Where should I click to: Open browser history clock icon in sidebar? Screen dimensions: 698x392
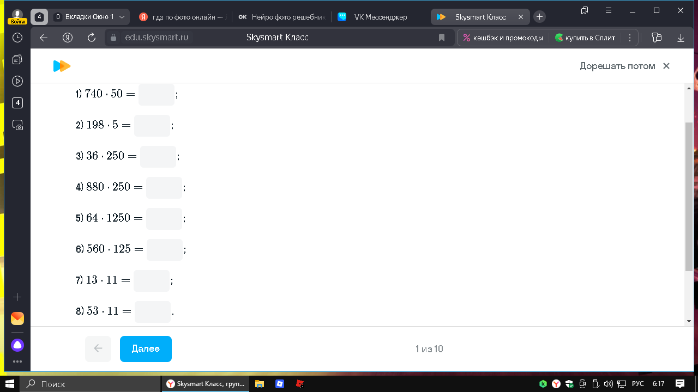pos(17,38)
